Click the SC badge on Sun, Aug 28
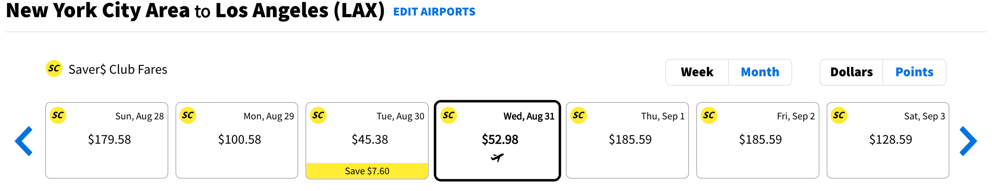The image size is (992, 191). tap(58, 115)
